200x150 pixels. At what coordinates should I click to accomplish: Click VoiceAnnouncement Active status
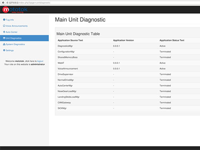[162, 69]
